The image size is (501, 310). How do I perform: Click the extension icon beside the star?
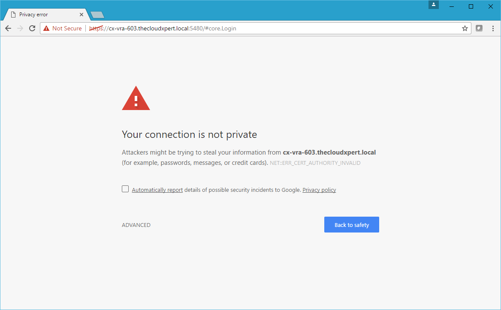click(x=479, y=28)
